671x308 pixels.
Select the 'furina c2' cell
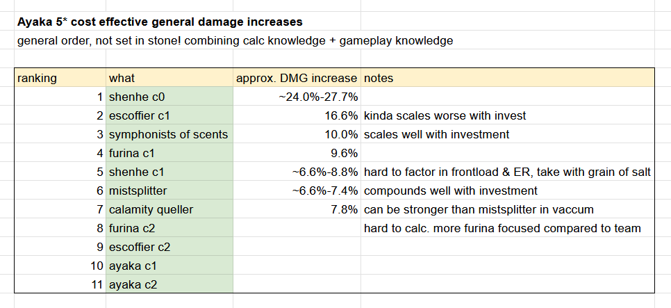[x=169, y=228]
